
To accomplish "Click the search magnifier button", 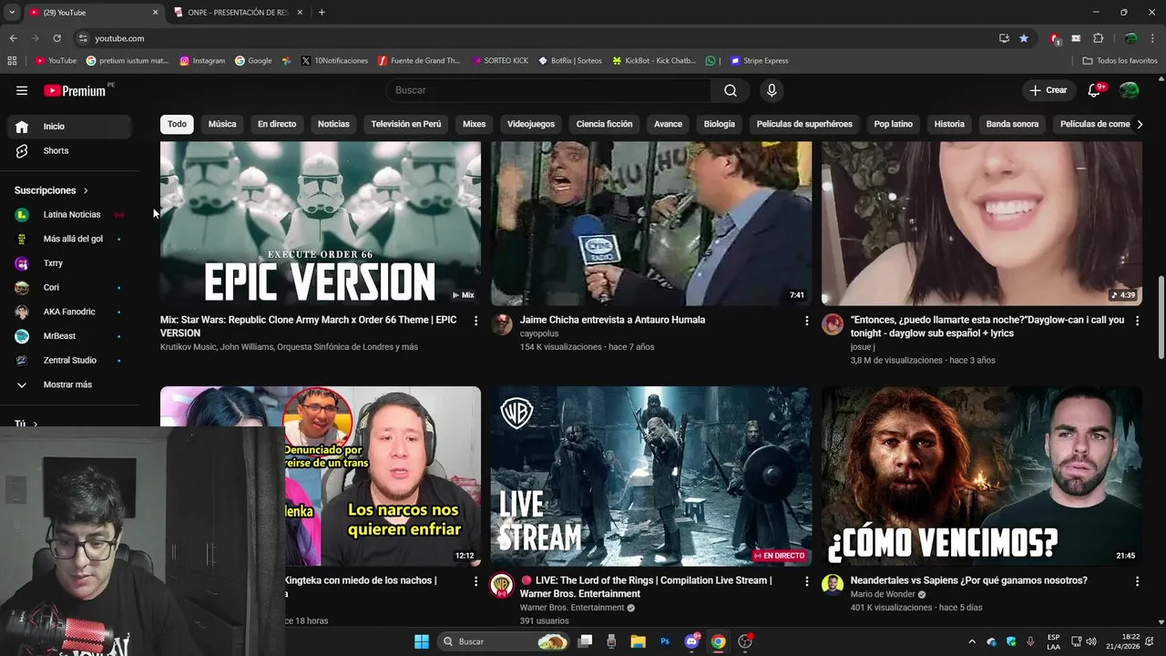I will [x=731, y=90].
